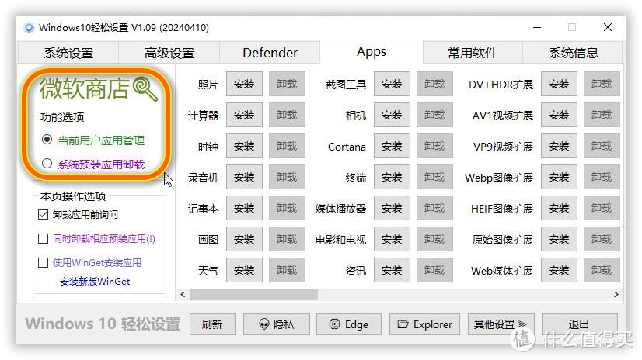Screen dimensions: 642x360
Task: Install the Web媒体扩展 extension
Action: point(559,271)
